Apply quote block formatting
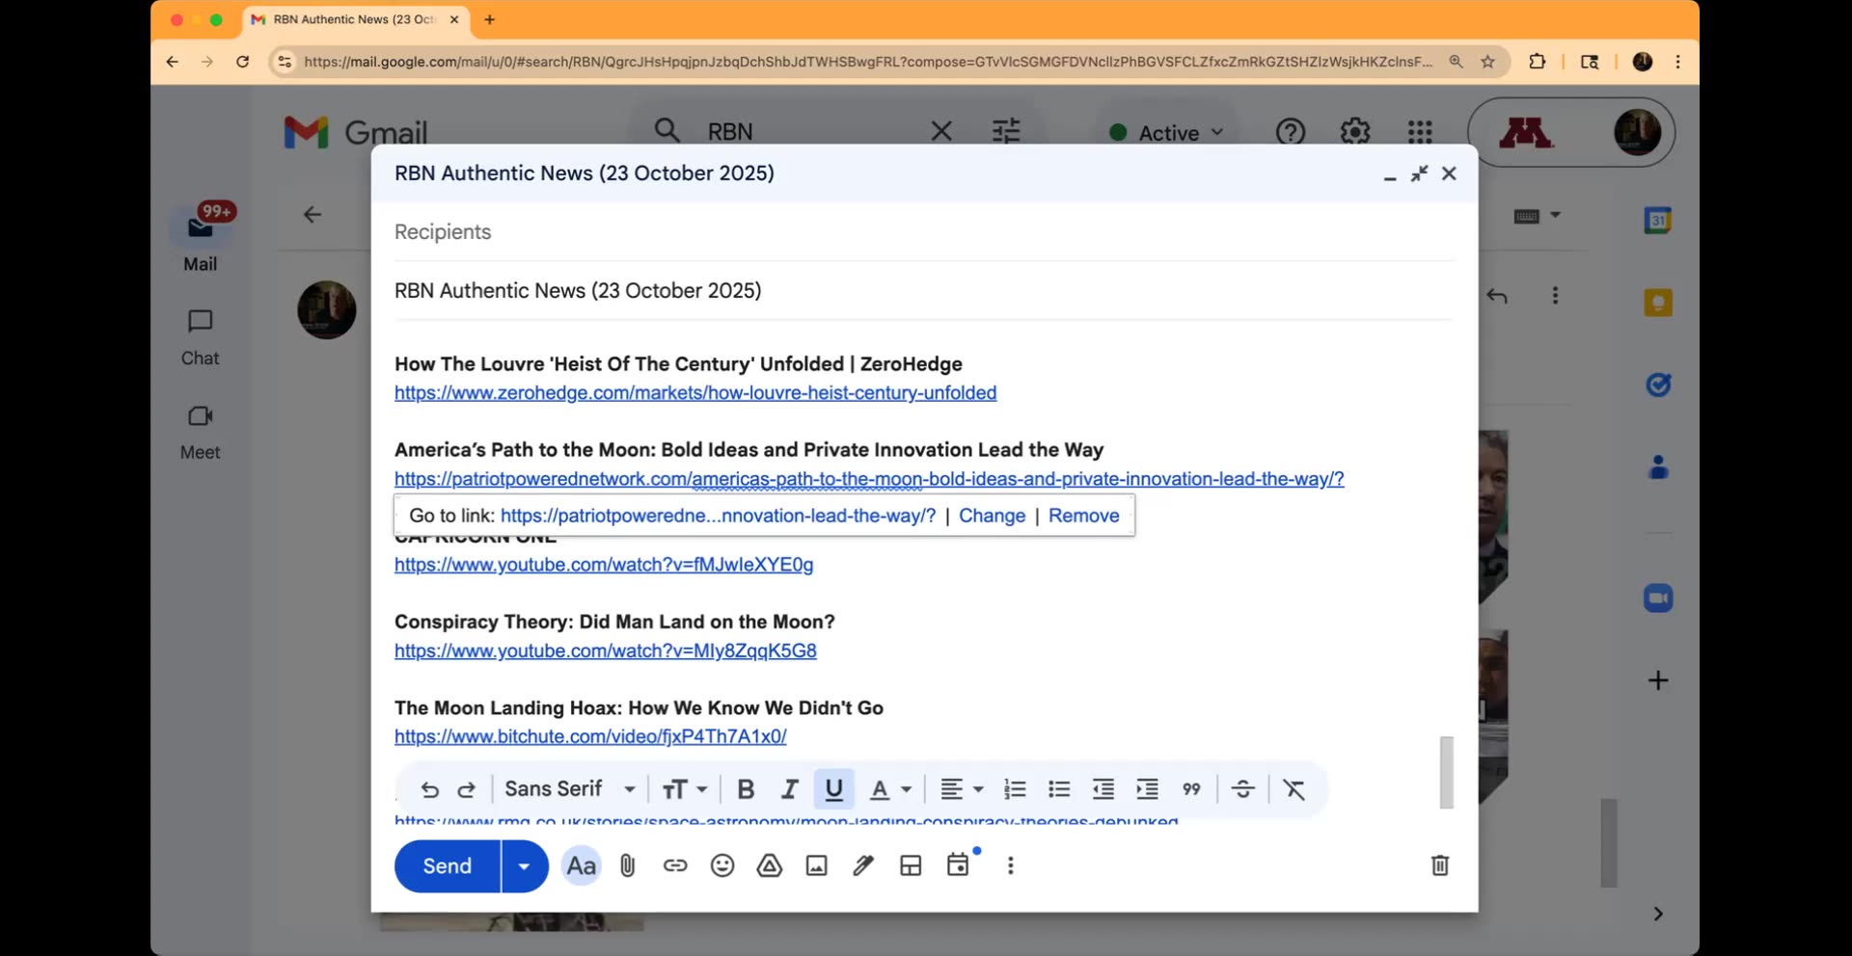The image size is (1852, 956). pyautogui.click(x=1192, y=790)
